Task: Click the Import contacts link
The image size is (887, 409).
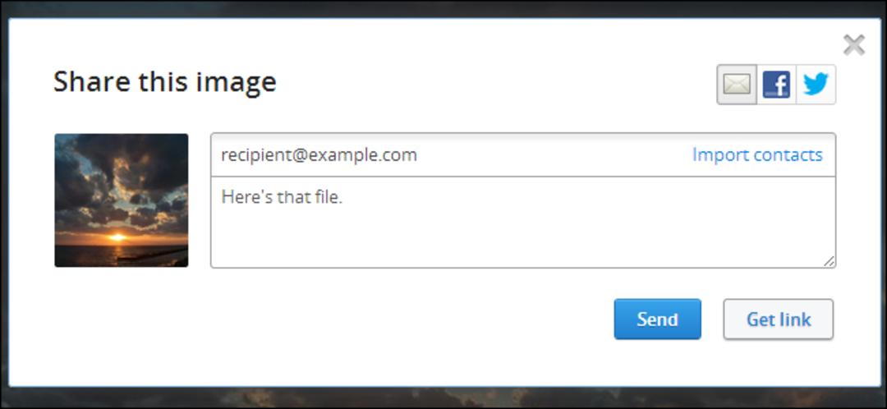Action: click(x=757, y=155)
